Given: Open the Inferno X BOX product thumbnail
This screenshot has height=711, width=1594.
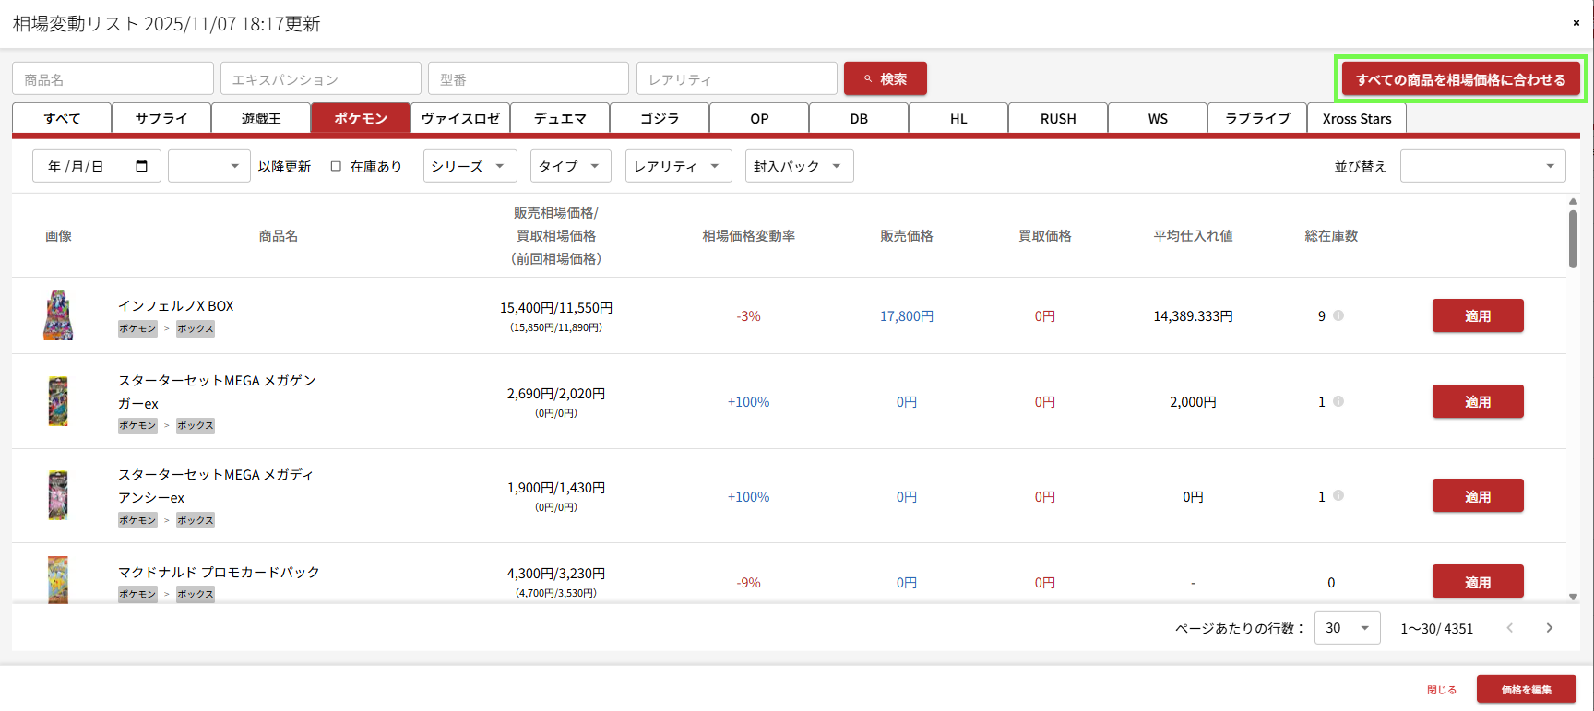Looking at the screenshot, I should [x=58, y=315].
